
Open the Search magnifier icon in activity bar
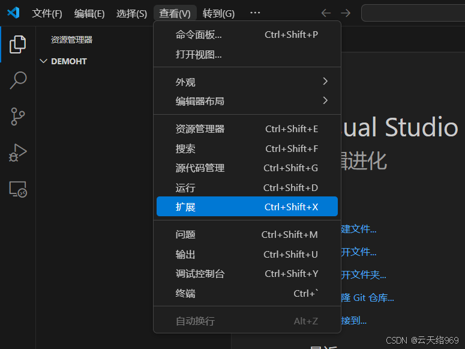pos(18,80)
